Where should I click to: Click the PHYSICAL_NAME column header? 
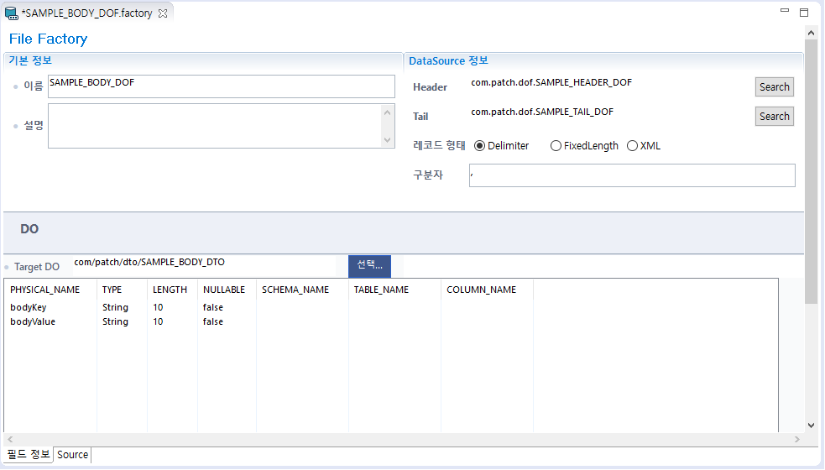(x=50, y=290)
